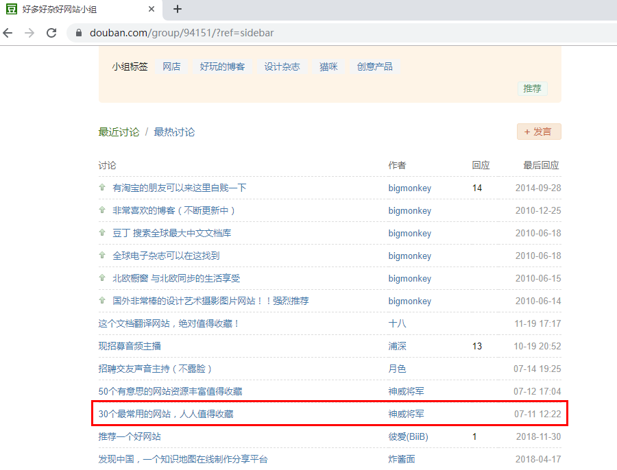
Task: Open author 十八 profile
Action: coord(397,323)
